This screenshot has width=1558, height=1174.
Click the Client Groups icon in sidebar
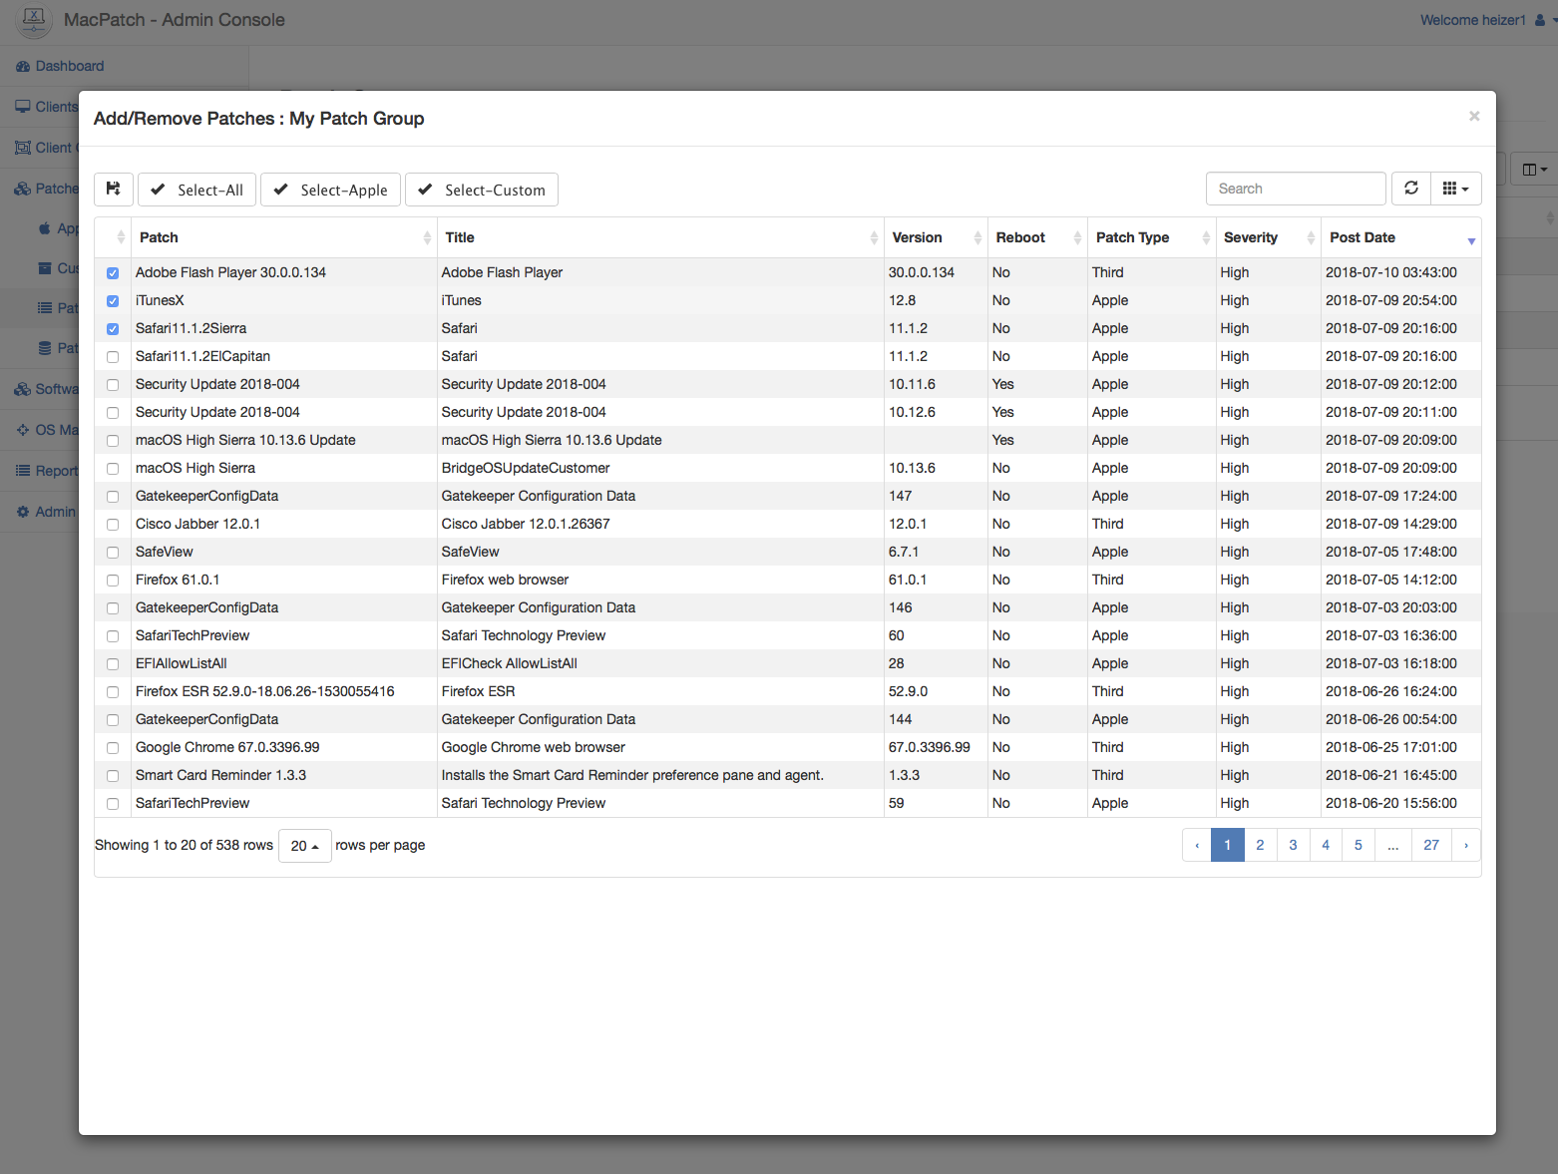click(x=23, y=148)
